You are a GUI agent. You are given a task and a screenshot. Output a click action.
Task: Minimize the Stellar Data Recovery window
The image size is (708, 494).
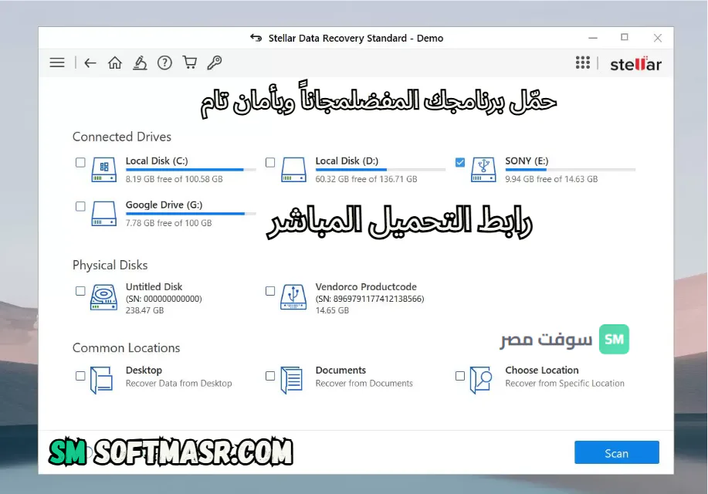pyautogui.click(x=593, y=38)
